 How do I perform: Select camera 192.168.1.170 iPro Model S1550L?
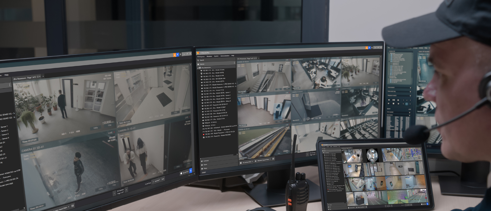[x=212, y=70]
